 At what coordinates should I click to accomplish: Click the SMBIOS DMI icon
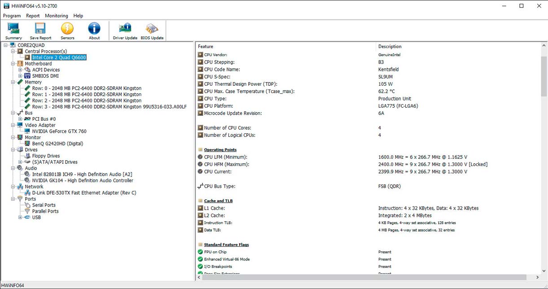click(27, 76)
